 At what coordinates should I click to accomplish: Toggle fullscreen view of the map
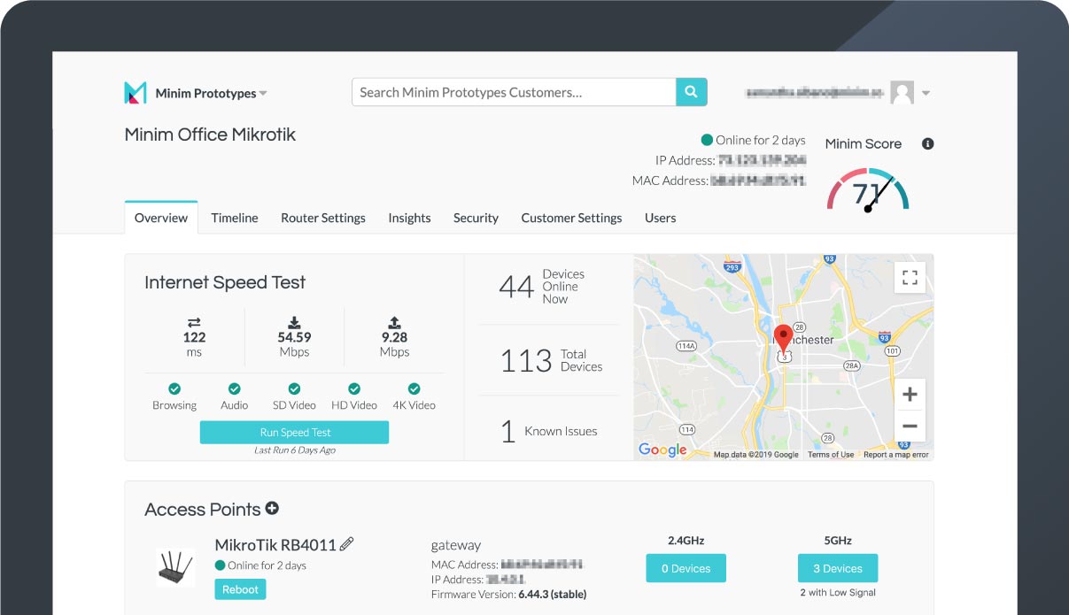910,278
